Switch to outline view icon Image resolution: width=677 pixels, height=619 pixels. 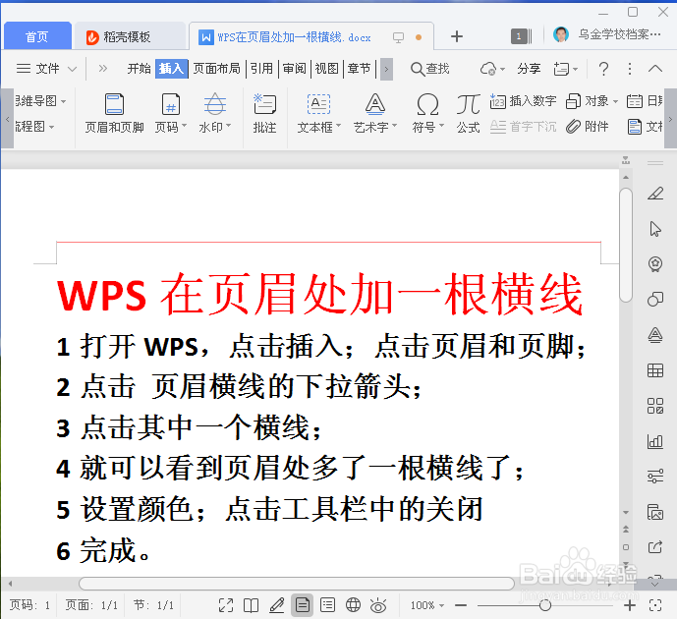click(328, 605)
